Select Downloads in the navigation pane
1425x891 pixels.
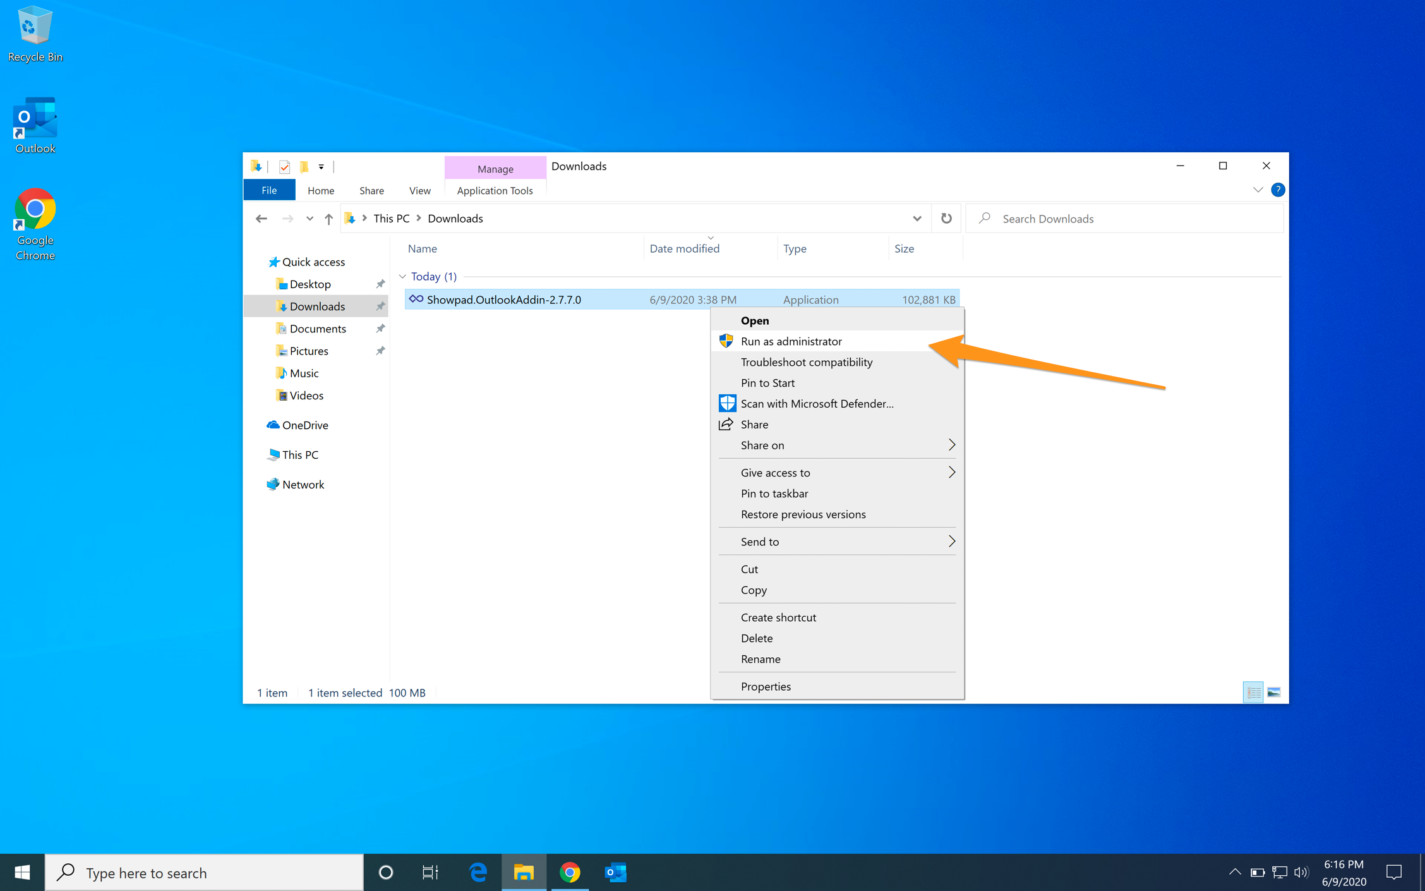click(316, 306)
